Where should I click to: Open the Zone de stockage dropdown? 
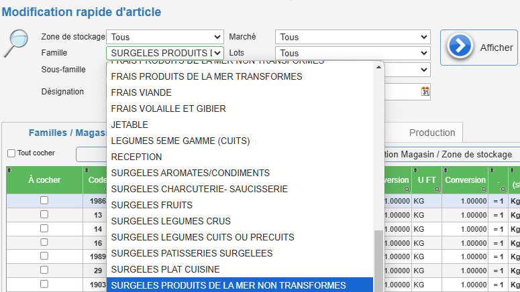pos(165,37)
